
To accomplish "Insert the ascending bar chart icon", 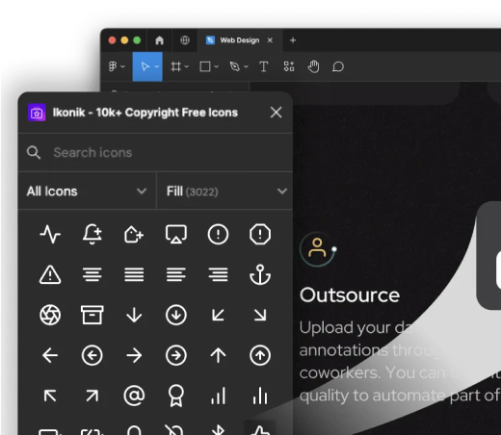I will 218,396.
